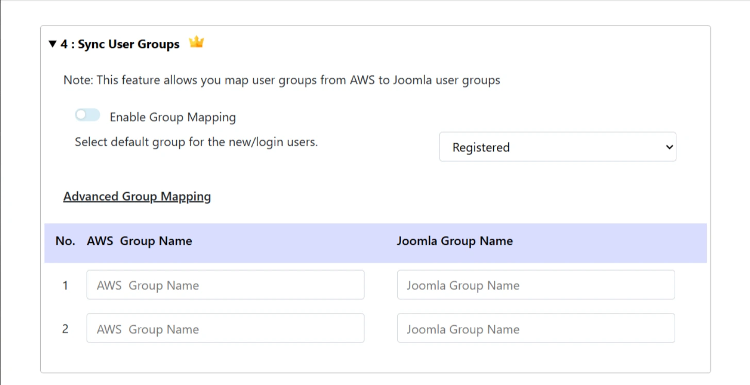The image size is (750, 385).
Task: Click the "Enable Group Mapping" label
Action: point(173,117)
